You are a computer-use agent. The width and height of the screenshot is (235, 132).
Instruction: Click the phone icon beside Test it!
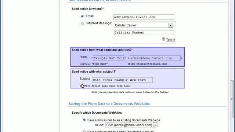(163, 39)
